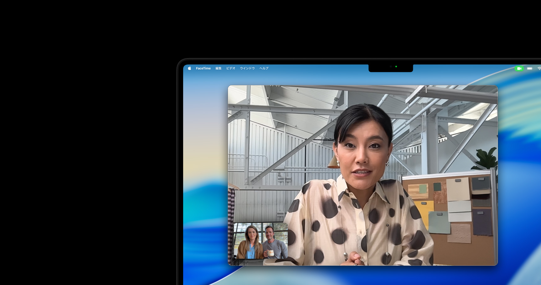The image size is (541, 285).
Task: View available networks via the Wi-Fi status icon
Action: [539, 68]
